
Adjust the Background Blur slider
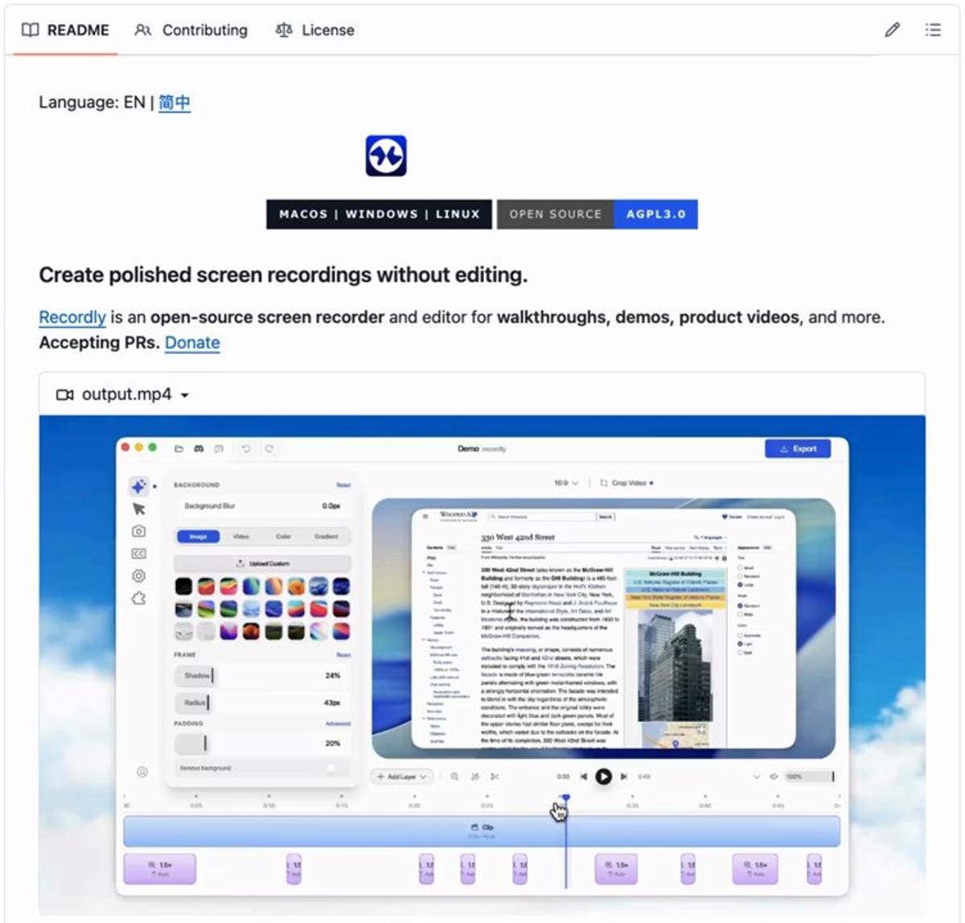pyautogui.click(x=262, y=506)
